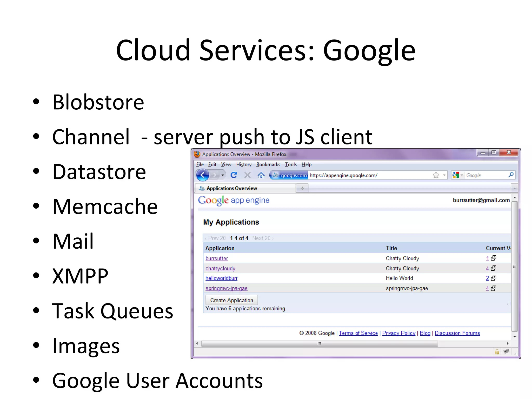
Task: Expand the back/forward history dropdown arrow
Action: point(223,175)
